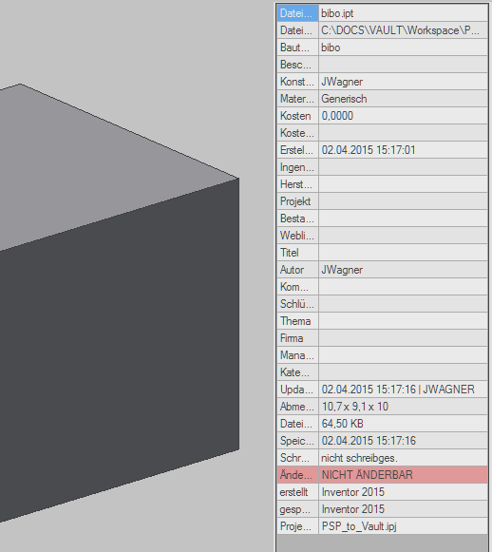Select the red NICHT ÄNDERBAR cell
The height and width of the screenshot is (552, 492).
point(403,474)
